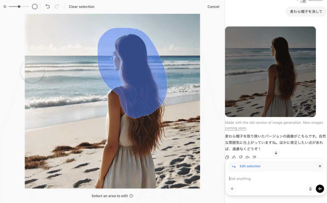This screenshot has height=203, width=327.
Task: Open the generated image thumbnail in chat
Action: 270,72
